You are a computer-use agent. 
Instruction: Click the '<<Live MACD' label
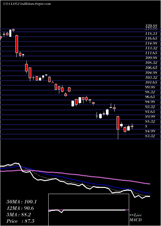[136, 217]
